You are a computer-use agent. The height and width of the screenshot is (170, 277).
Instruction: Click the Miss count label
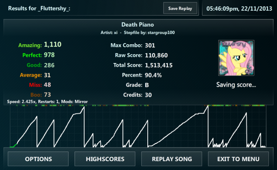click(35, 85)
